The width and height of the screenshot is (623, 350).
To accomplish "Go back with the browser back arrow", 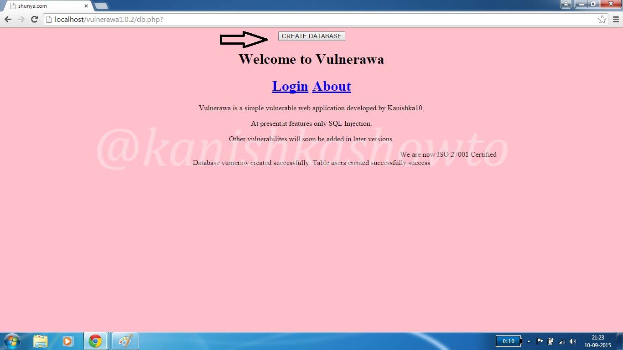I will tap(8, 19).
